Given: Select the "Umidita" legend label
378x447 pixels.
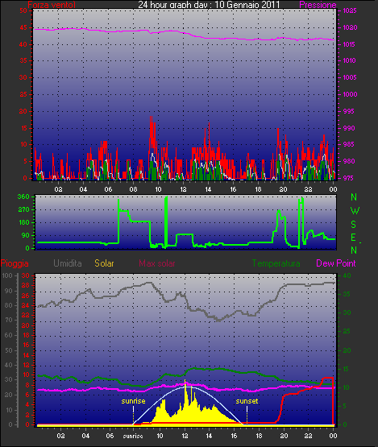Looking at the screenshot, I should coord(68,263).
